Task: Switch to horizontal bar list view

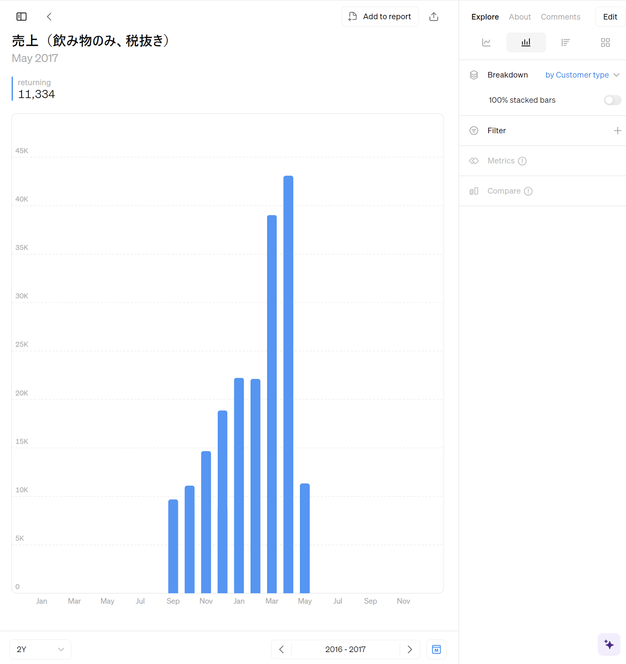Action: click(x=565, y=42)
